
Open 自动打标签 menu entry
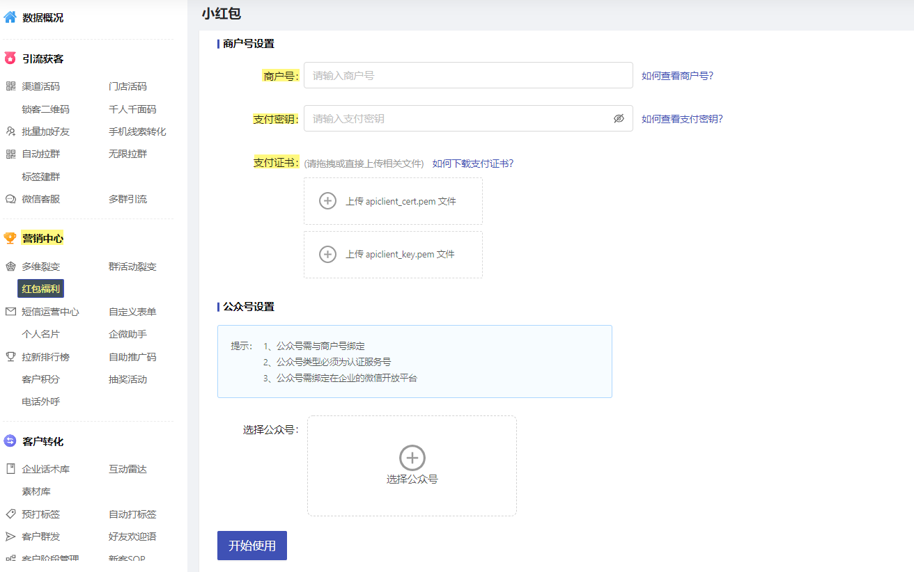132,514
